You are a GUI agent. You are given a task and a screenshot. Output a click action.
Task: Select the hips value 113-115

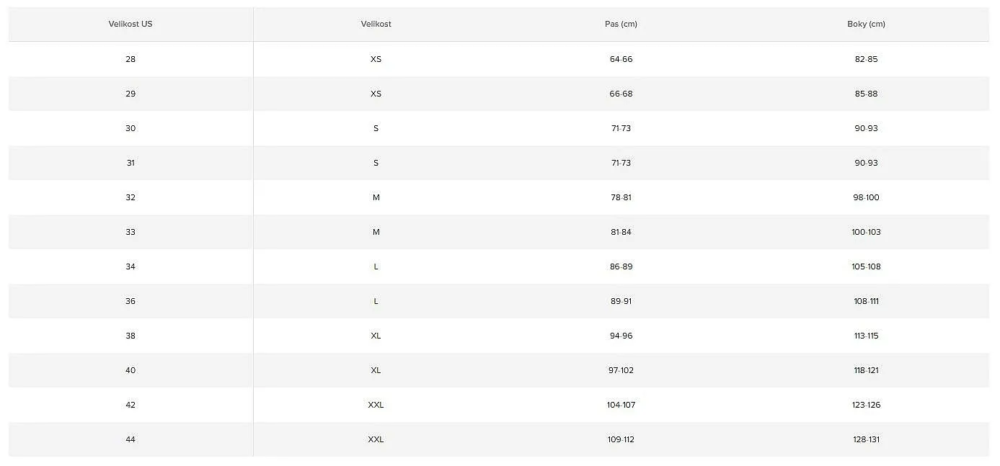866,336
